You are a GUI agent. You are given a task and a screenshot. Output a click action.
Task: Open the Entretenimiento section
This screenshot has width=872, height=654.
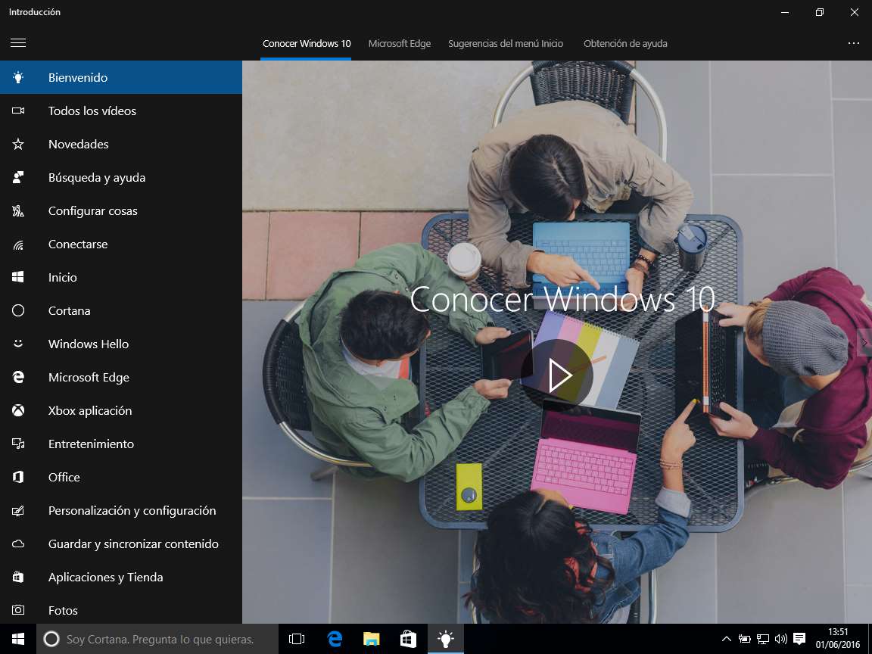[120, 444]
